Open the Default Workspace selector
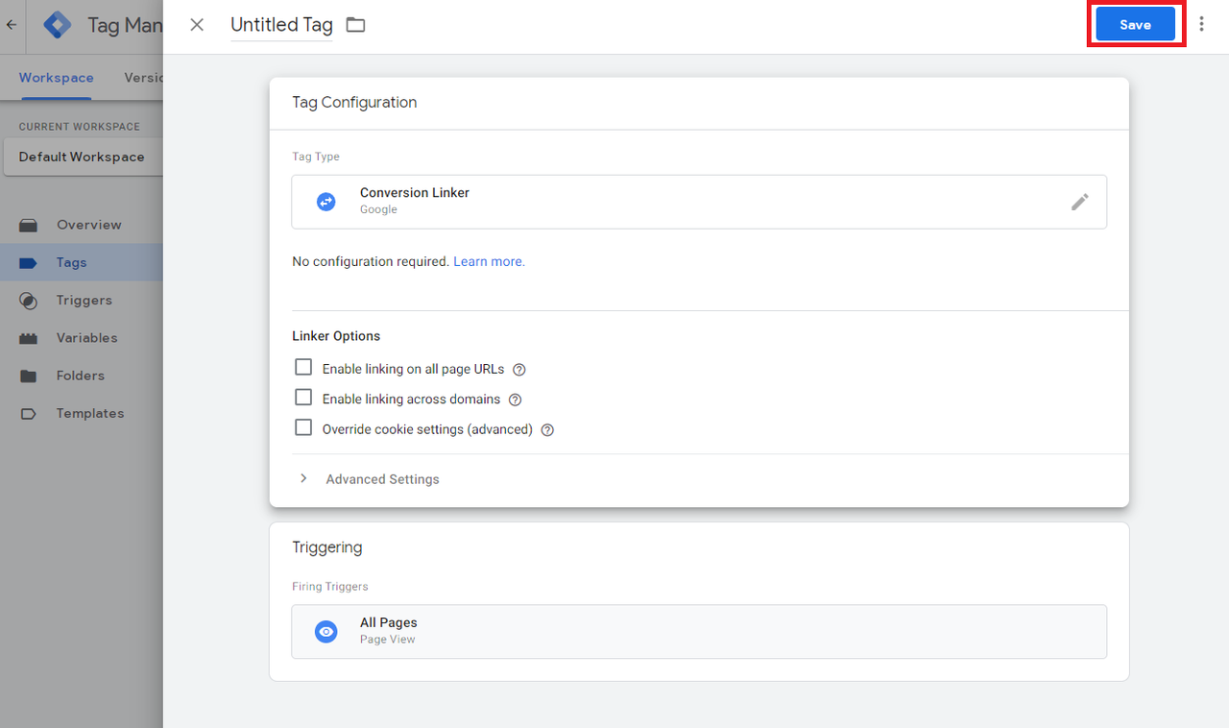Screen dimensions: 1229x728 pyautogui.click(x=83, y=157)
